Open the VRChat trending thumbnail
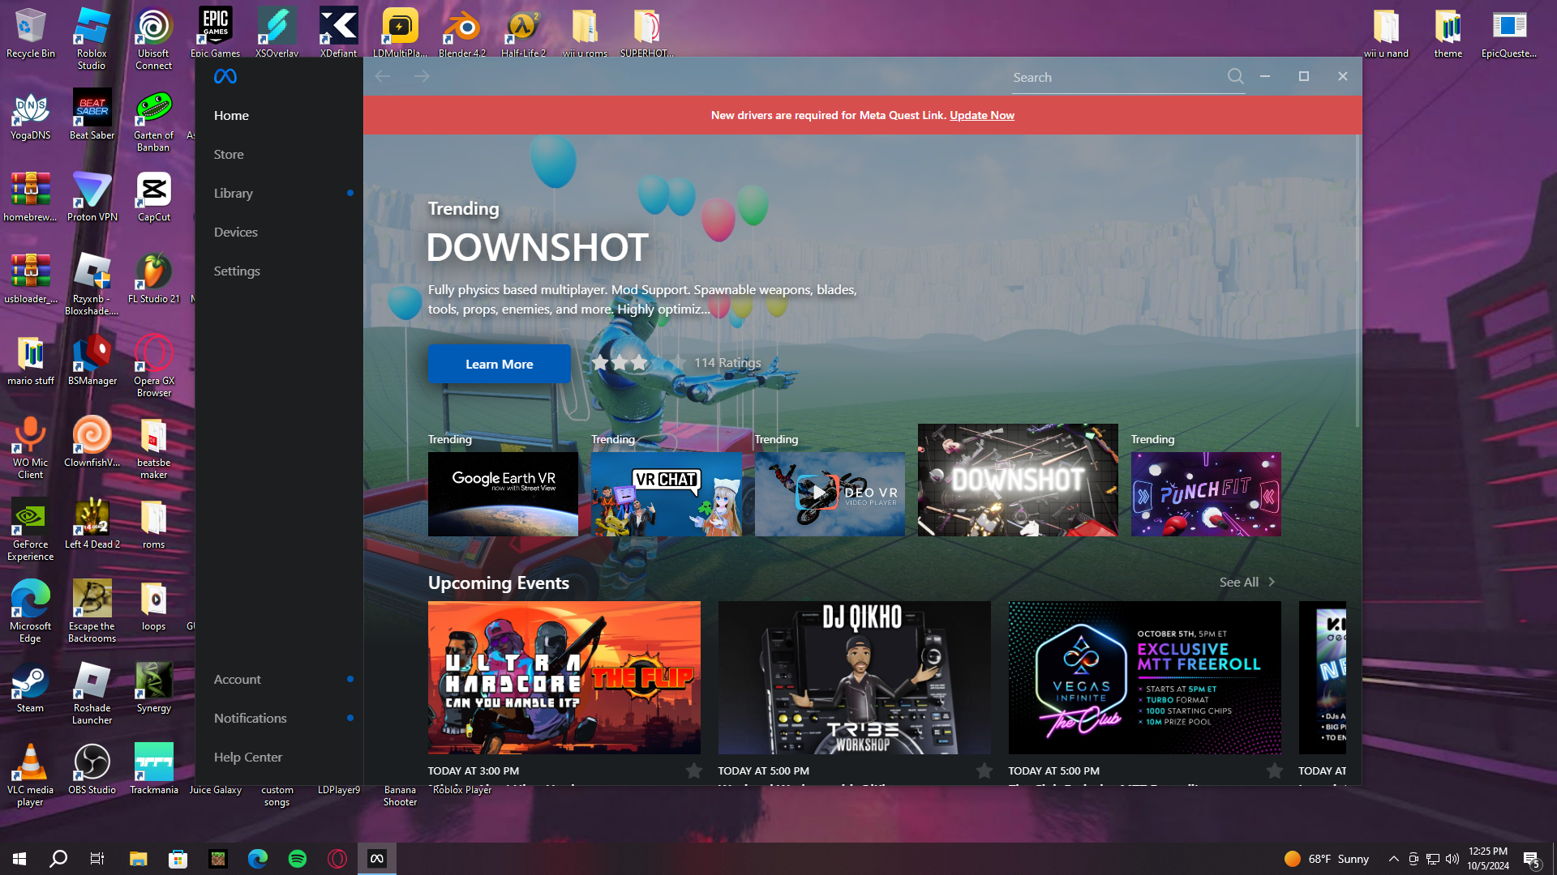The height and width of the screenshot is (875, 1557). (667, 494)
